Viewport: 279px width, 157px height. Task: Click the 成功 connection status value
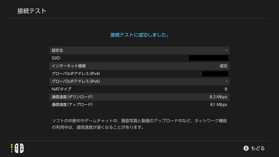tap(223, 66)
